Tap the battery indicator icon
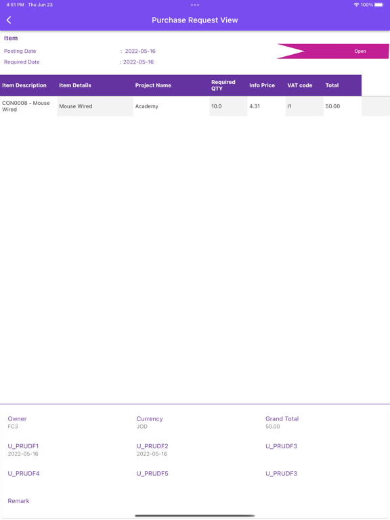The width and height of the screenshot is (390, 520). [x=379, y=5]
